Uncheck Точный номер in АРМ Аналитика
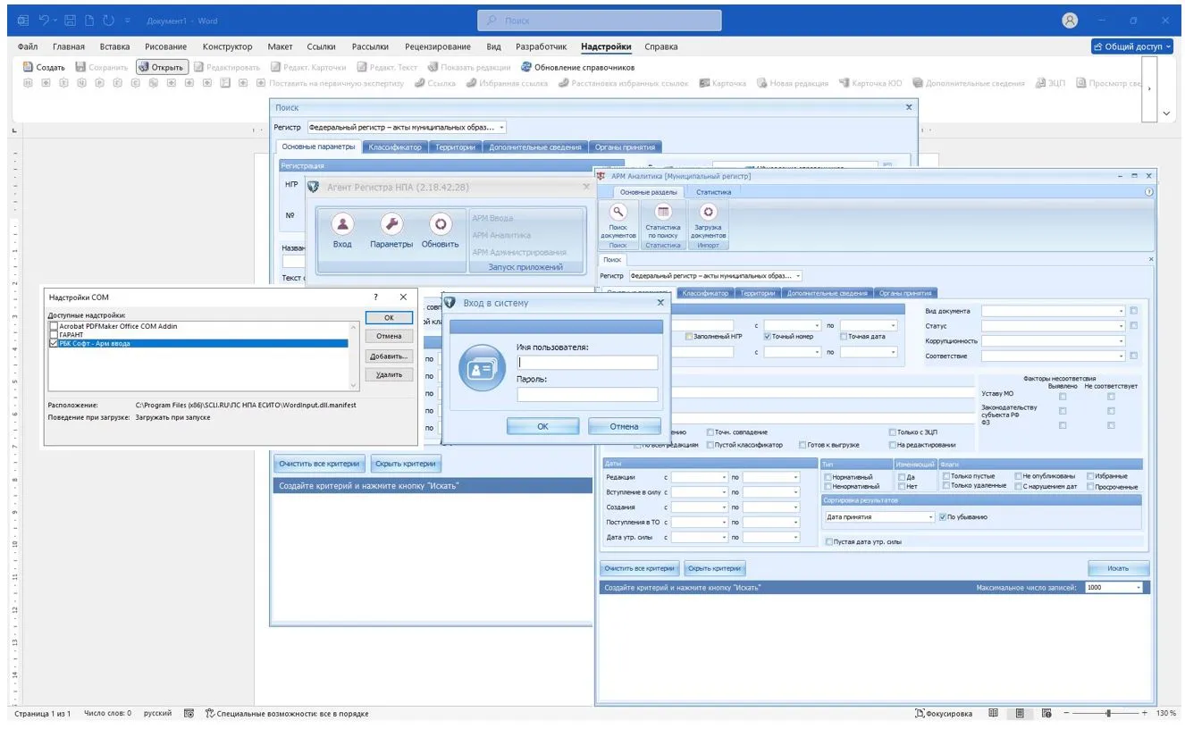 click(x=768, y=337)
